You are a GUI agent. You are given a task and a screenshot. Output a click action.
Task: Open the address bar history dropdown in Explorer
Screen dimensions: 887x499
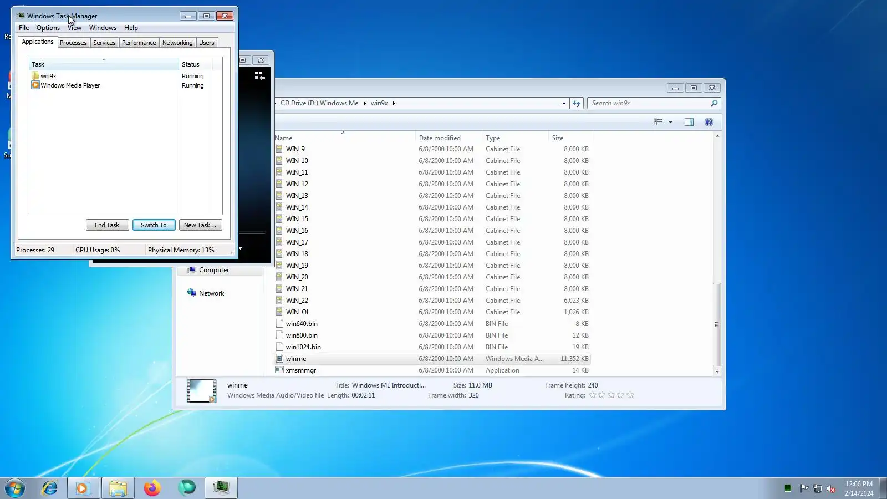[x=564, y=103]
